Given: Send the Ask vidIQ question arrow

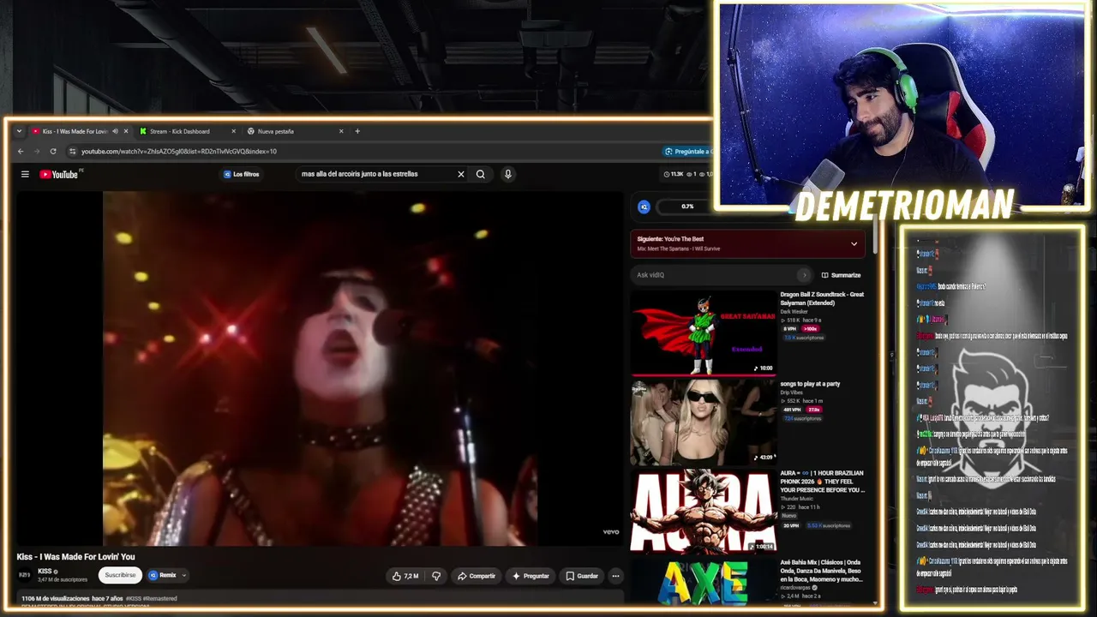Looking at the screenshot, I should (x=803, y=275).
